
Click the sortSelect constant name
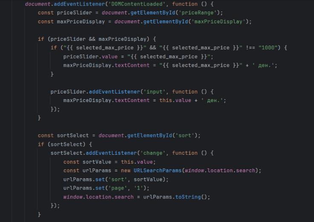[73, 136]
